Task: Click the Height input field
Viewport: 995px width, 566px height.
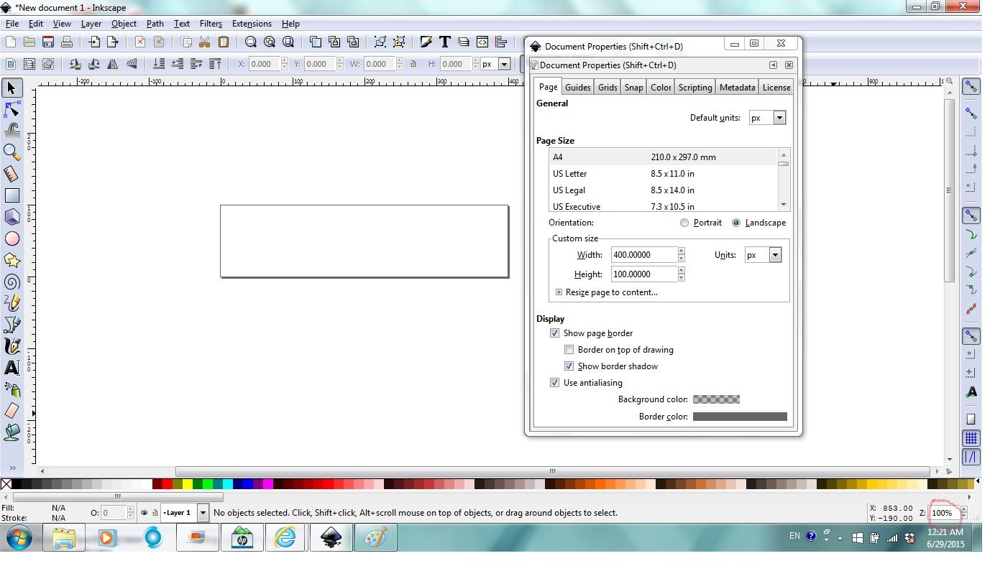Action: 643,274
